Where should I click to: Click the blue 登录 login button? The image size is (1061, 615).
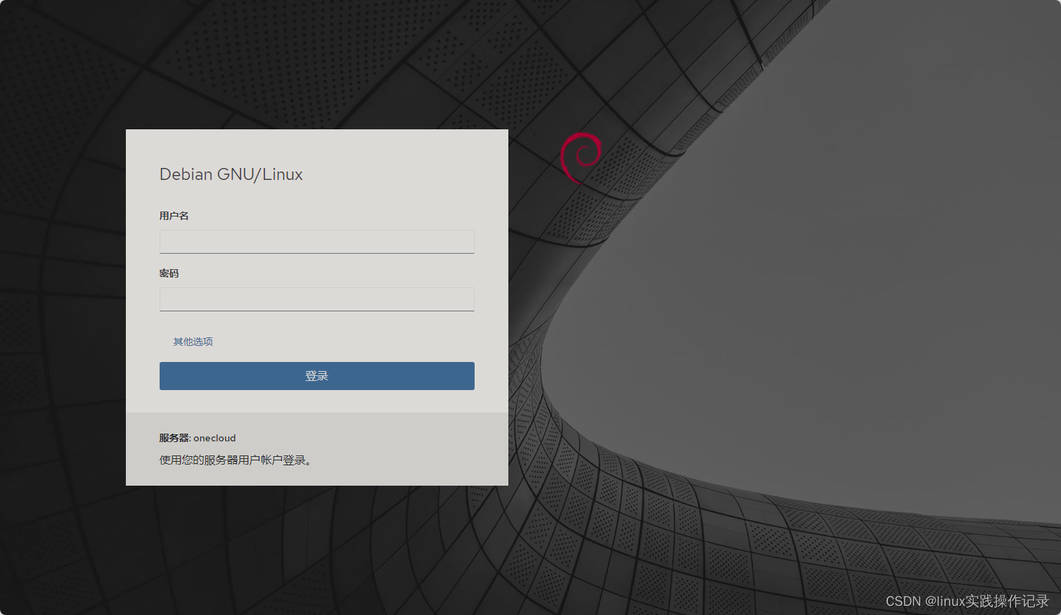[x=316, y=376]
